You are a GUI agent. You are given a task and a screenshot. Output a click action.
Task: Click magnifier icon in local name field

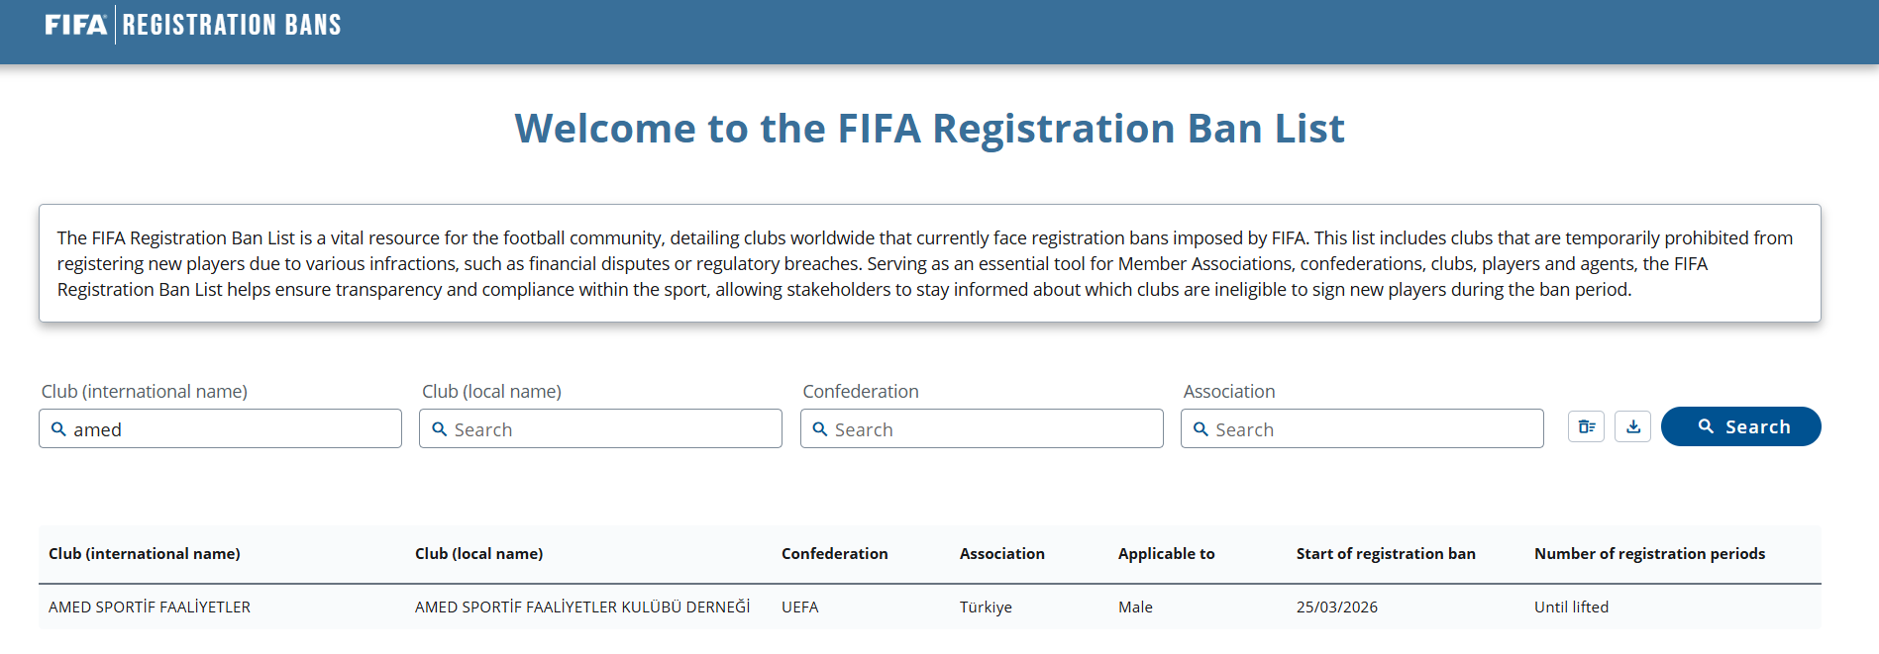point(439,429)
